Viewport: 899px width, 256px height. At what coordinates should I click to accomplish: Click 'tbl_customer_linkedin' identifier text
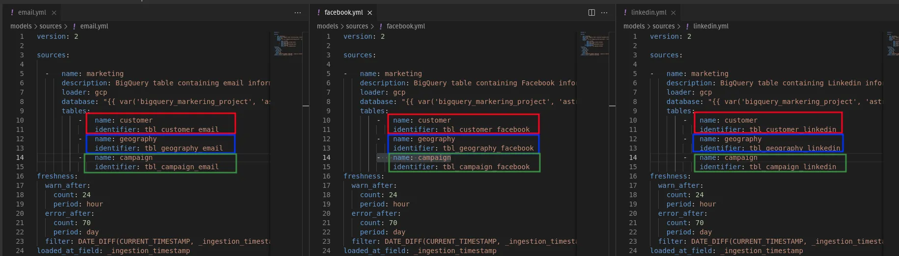point(792,130)
